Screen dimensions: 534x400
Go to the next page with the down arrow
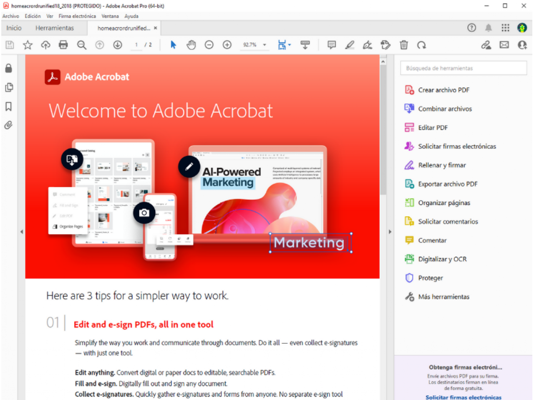click(118, 45)
